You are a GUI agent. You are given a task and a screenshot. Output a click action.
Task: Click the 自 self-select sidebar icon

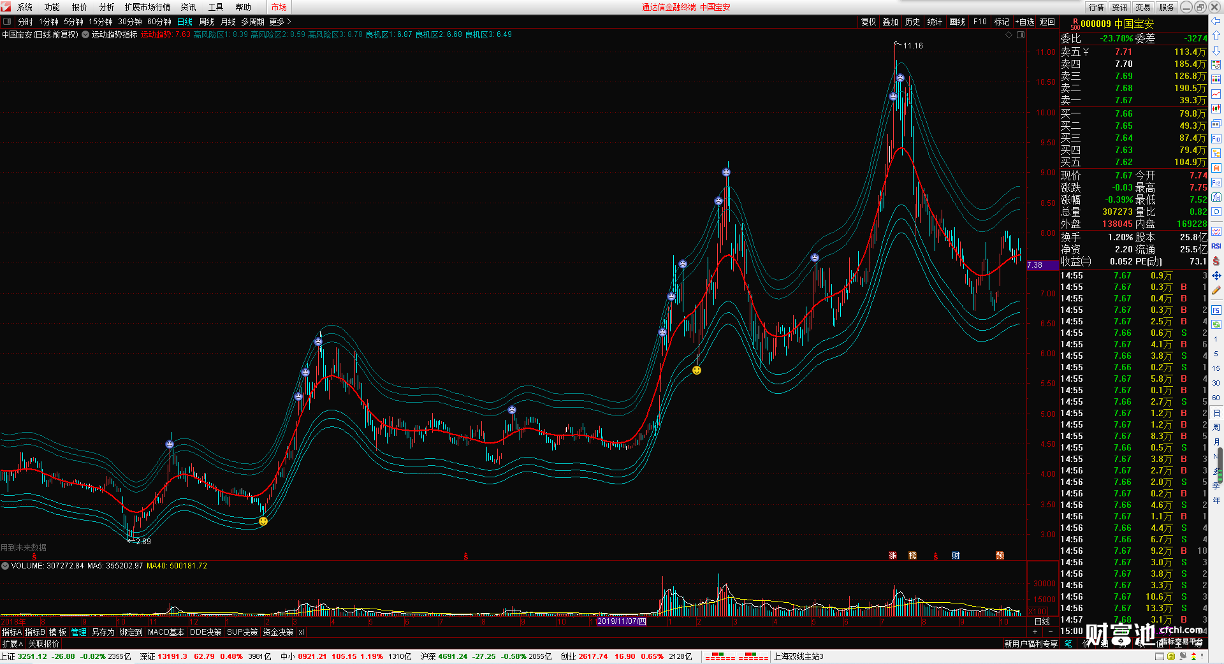(x=1216, y=168)
